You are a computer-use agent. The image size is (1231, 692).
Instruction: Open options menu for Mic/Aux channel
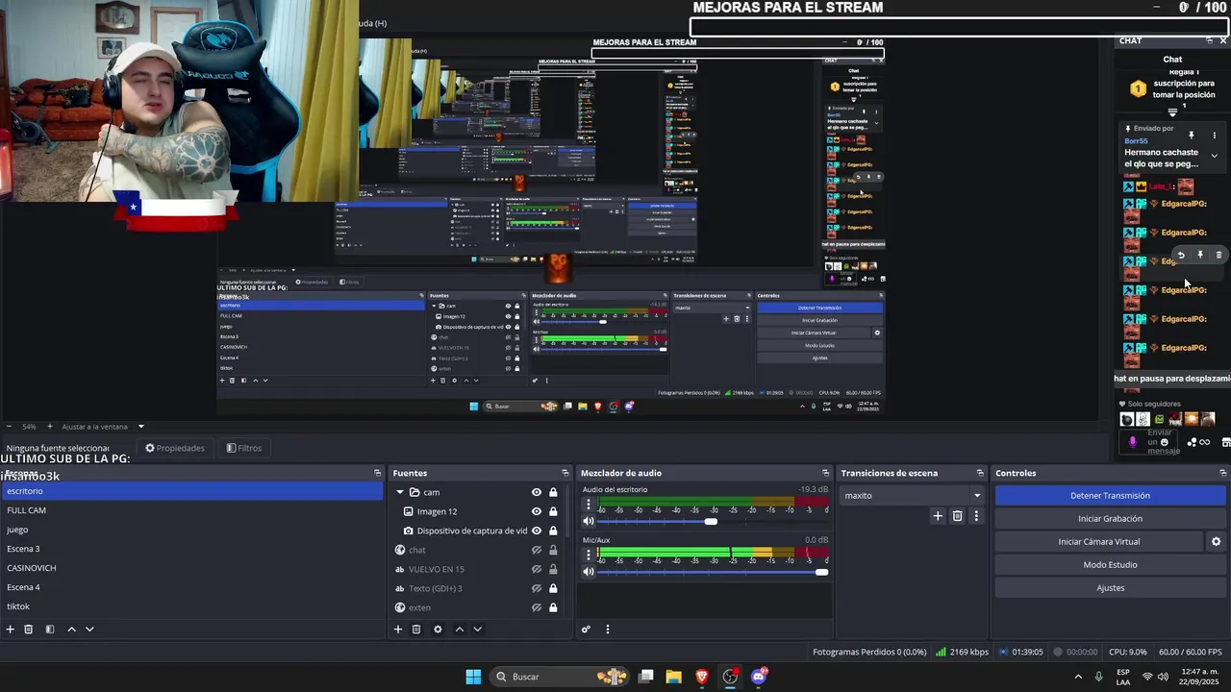(x=588, y=556)
